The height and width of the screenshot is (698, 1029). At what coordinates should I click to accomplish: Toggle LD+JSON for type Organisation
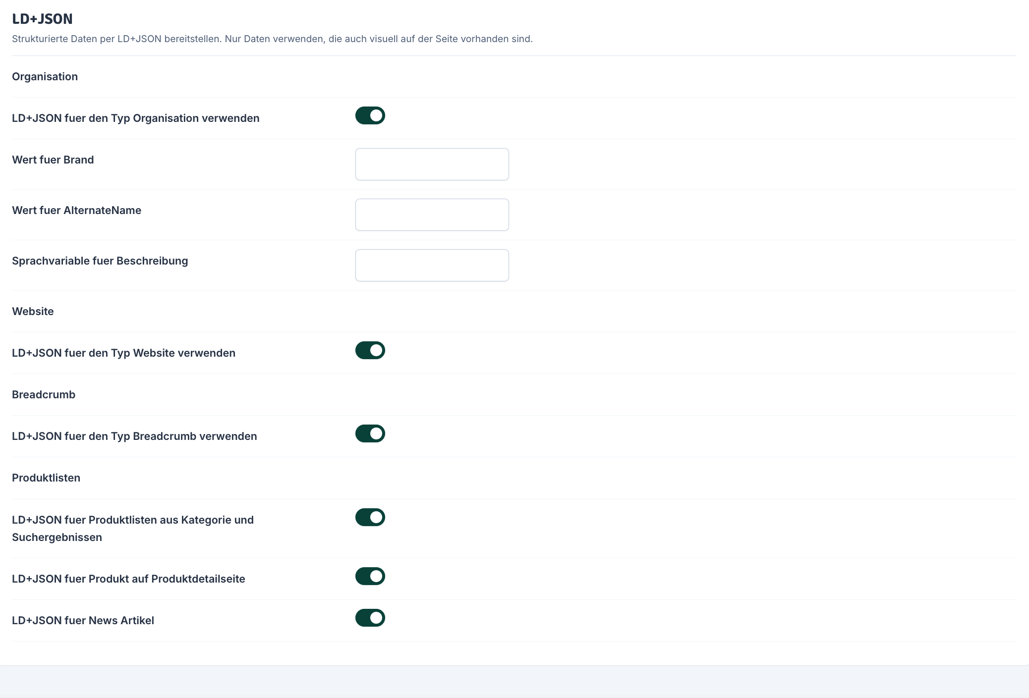370,115
